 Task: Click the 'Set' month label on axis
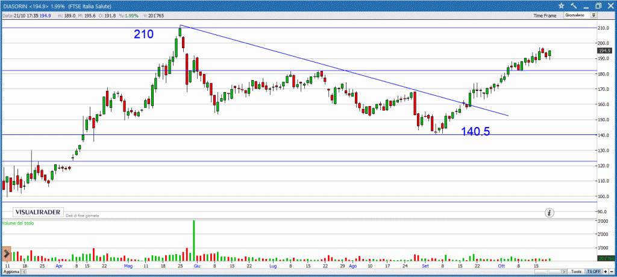425,266
